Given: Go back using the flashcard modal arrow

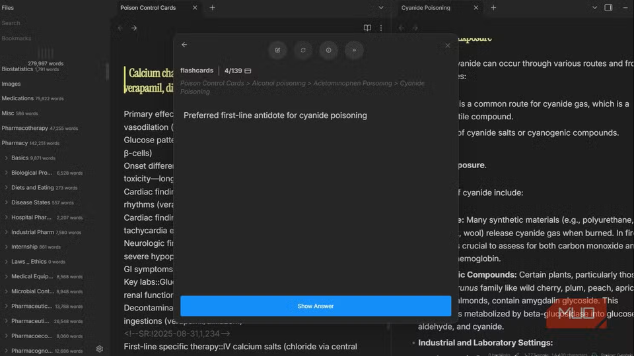Looking at the screenshot, I should pos(184,45).
